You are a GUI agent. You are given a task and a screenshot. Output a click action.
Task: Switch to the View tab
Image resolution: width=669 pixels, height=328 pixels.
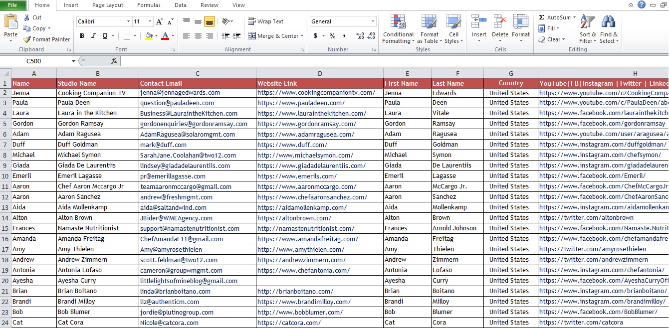click(x=239, y=5)
